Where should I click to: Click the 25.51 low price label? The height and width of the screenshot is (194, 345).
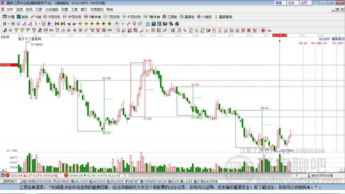click(x=106, y=133)
